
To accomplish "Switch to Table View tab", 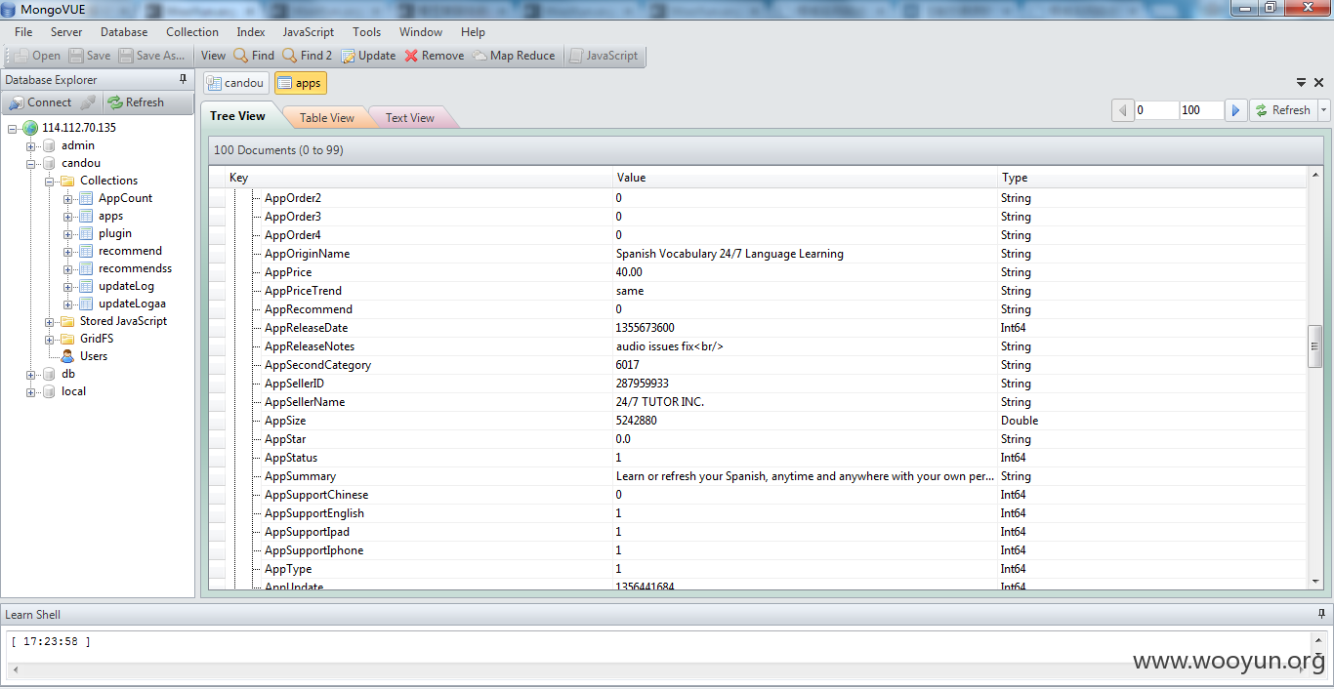I will (x=327, y=118).
